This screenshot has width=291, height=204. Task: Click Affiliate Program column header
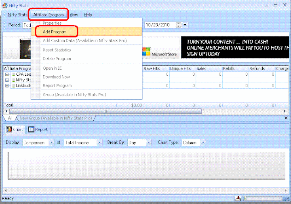coord(17,68)
